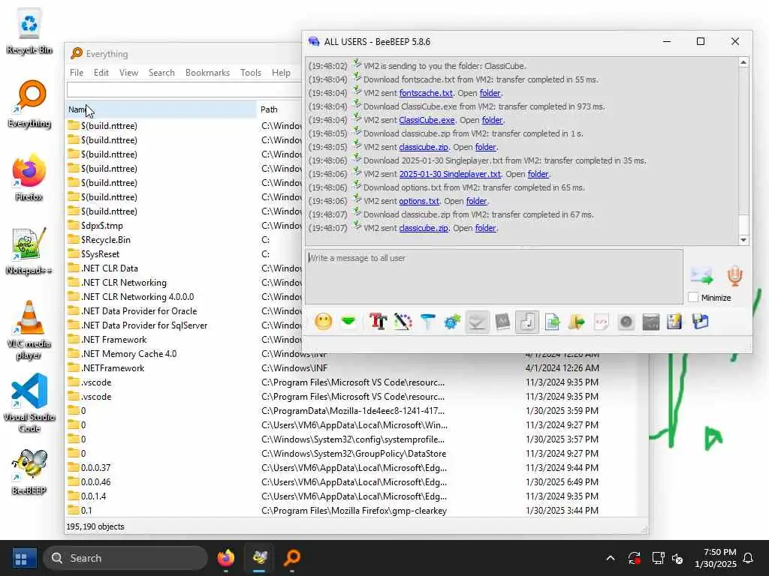Image resolution: width=769 pixels, height=576 pixels.
Task: Click the send folder icon with arrow
Action: pos(577,322)
